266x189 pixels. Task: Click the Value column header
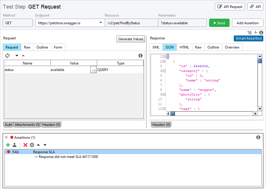(74, 63)
